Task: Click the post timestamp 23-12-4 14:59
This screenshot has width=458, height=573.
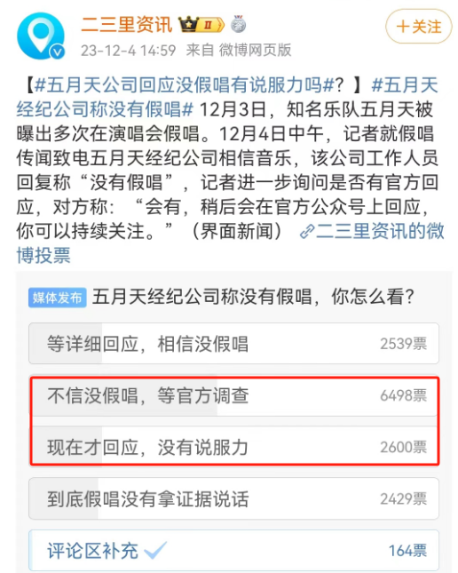Action: coord(128,51)
